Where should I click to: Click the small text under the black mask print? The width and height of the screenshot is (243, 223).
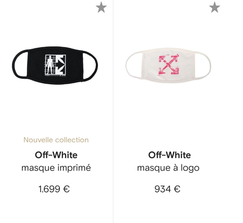click(x=55, y=75)
